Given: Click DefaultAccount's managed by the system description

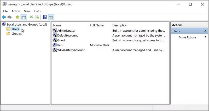Looking at the screenshot, I should point(139,35).
